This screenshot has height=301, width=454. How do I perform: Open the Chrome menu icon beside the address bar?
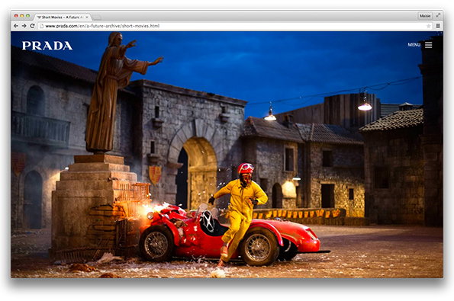(438, 26)
